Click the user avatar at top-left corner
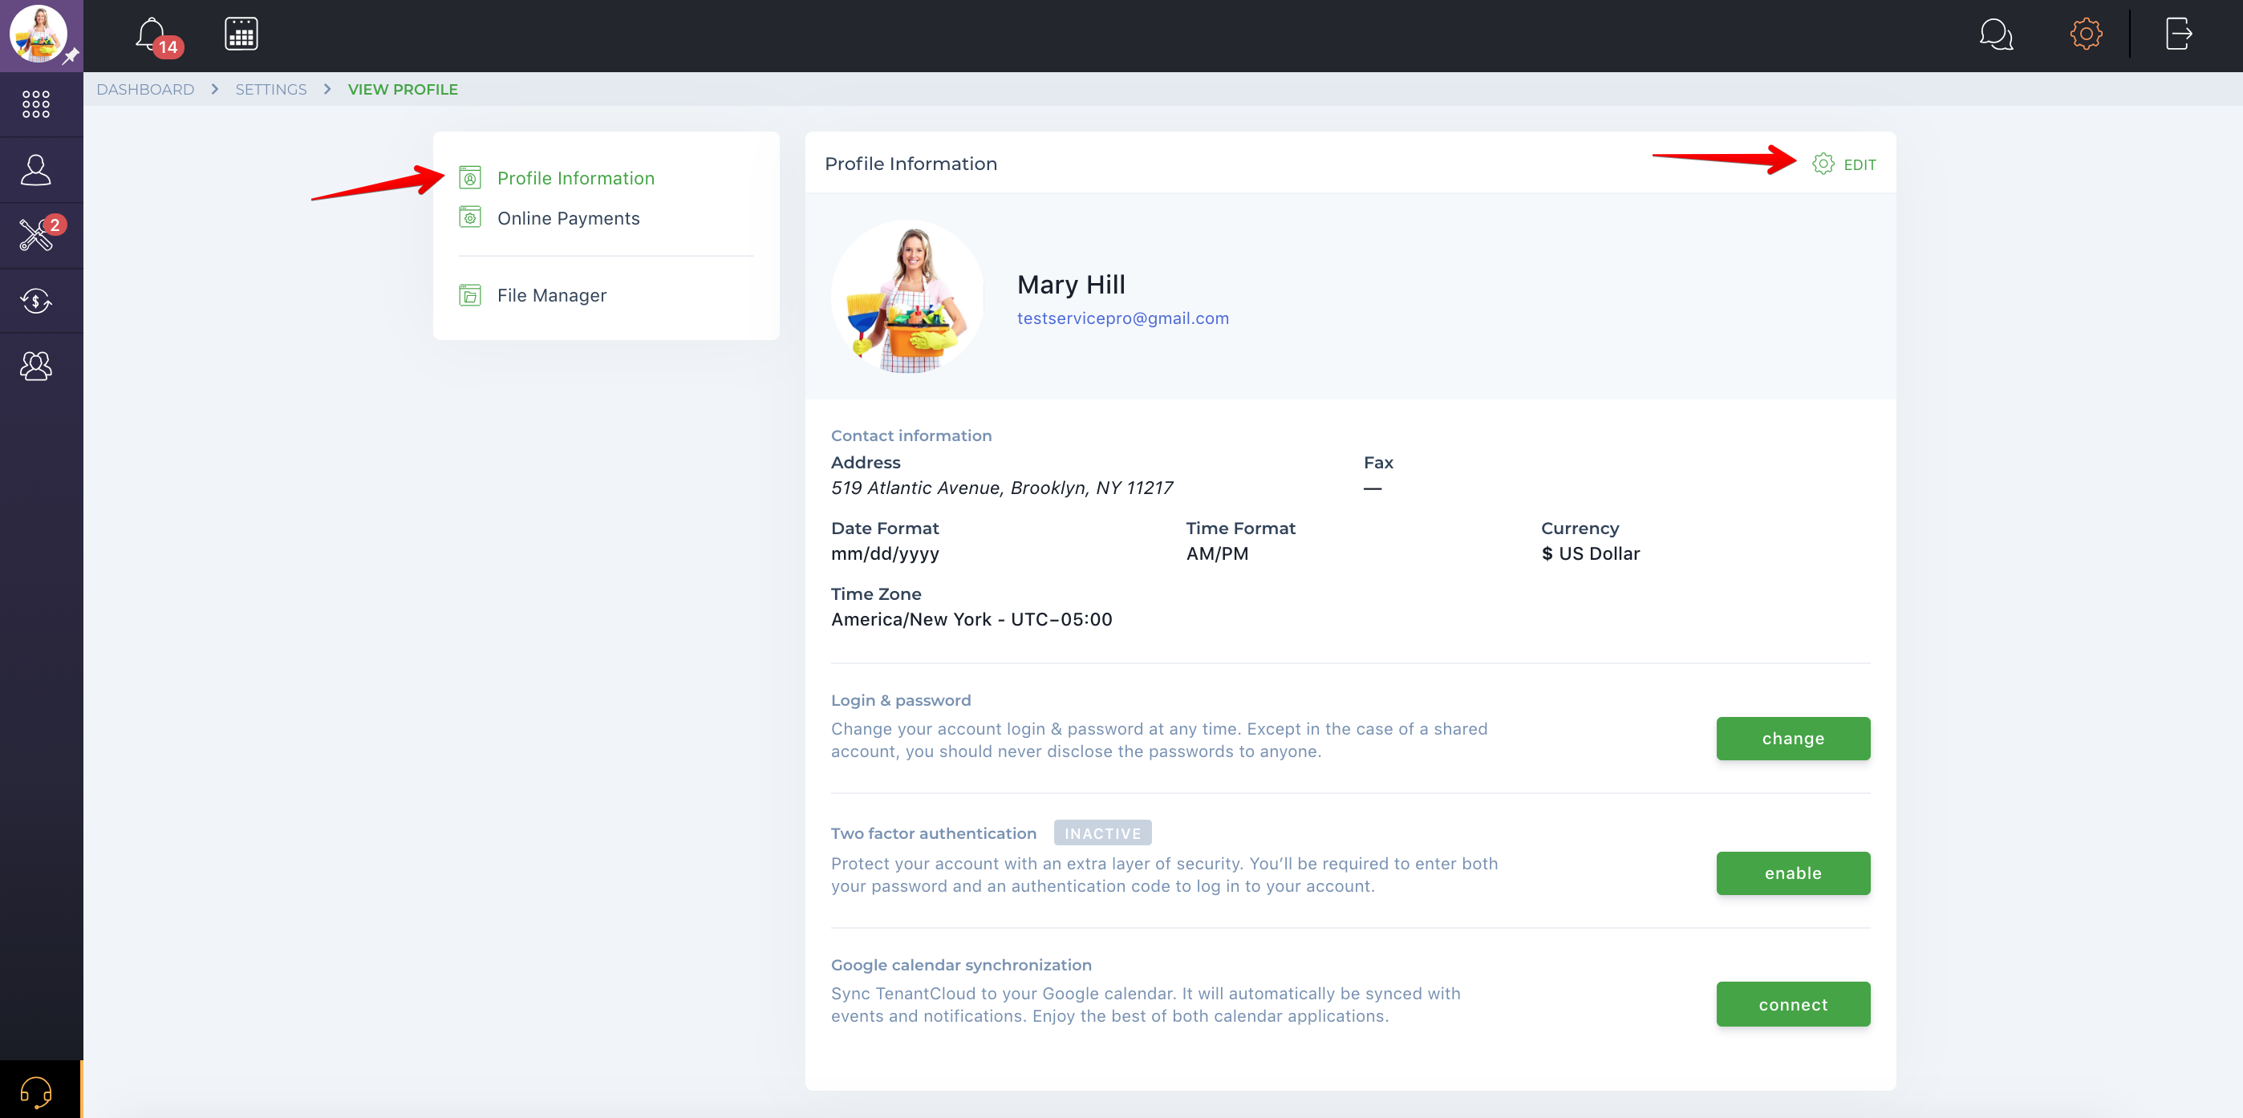2243x1118 pixels. point(38,33)
